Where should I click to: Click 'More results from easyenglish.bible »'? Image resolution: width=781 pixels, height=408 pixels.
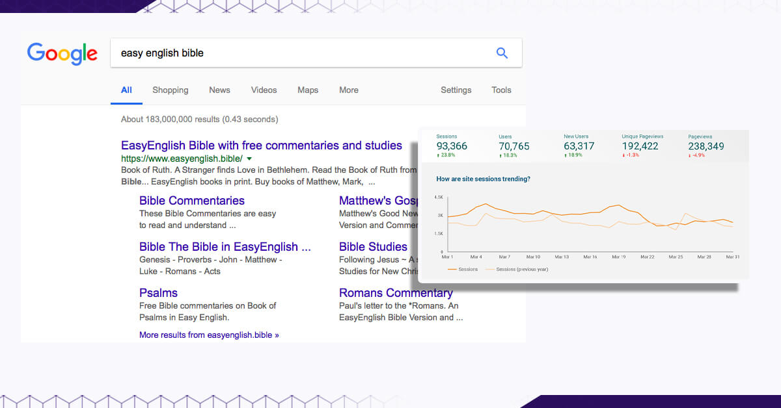coord(209,335)
